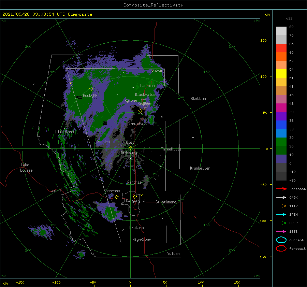307x287 pixels.
Task: Click the yellow diamond marker above Calgary
Action: pyautogui.click(x=135, y=197)
